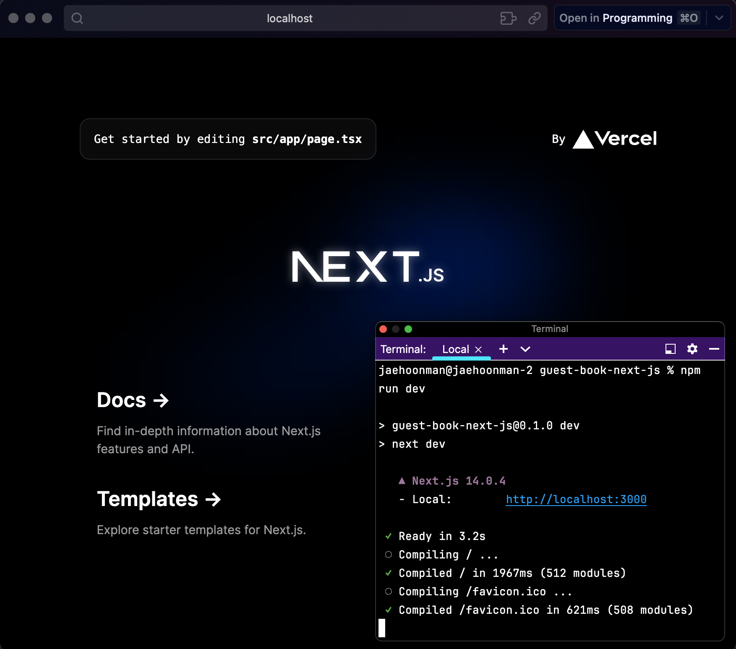The image size is (736, 649).
Task: Click the Vercel logo
Action: tap(615, 139)
